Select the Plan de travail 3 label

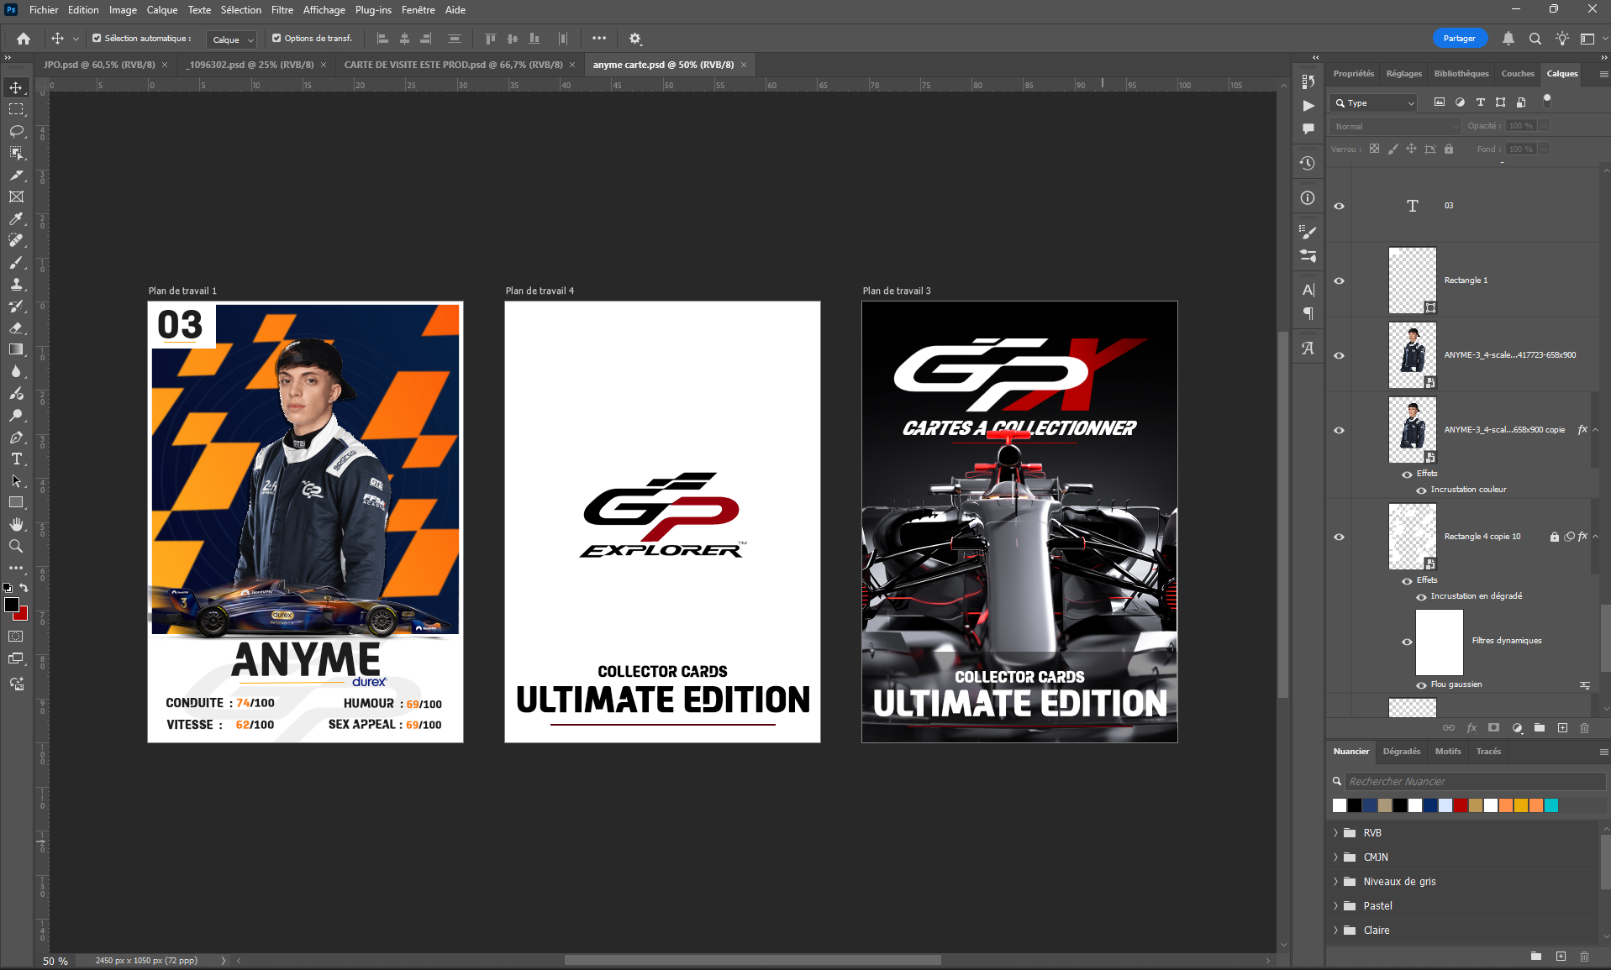tap(897, 291)
